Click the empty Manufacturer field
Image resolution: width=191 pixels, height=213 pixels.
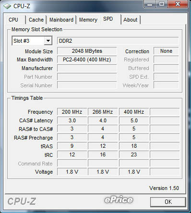pos(87,69)
